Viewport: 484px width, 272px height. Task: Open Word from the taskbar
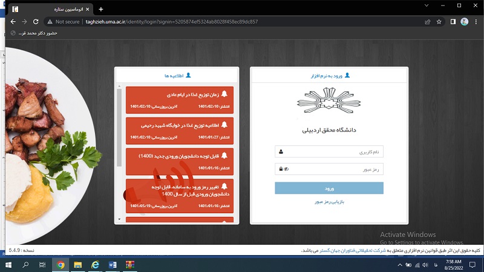[113, 265]
